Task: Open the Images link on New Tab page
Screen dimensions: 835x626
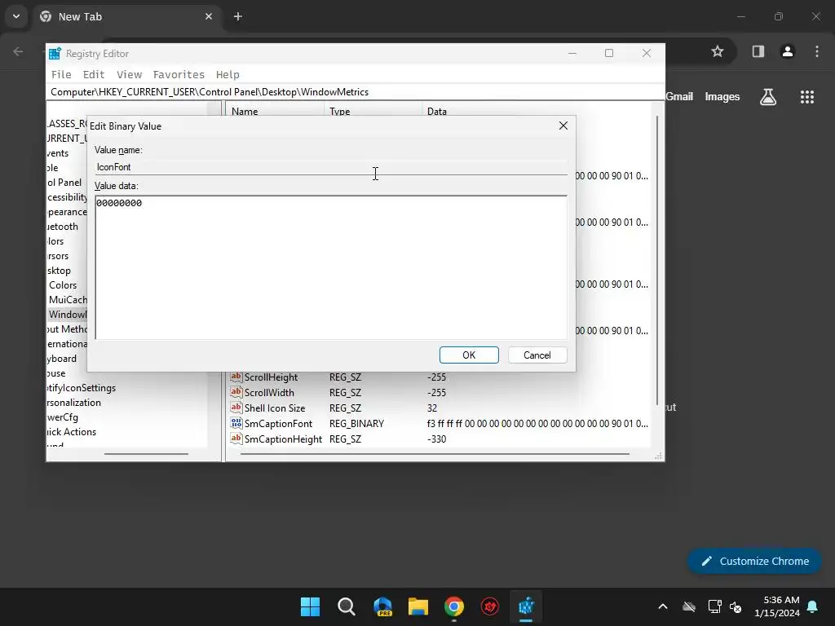Action: 722,96
